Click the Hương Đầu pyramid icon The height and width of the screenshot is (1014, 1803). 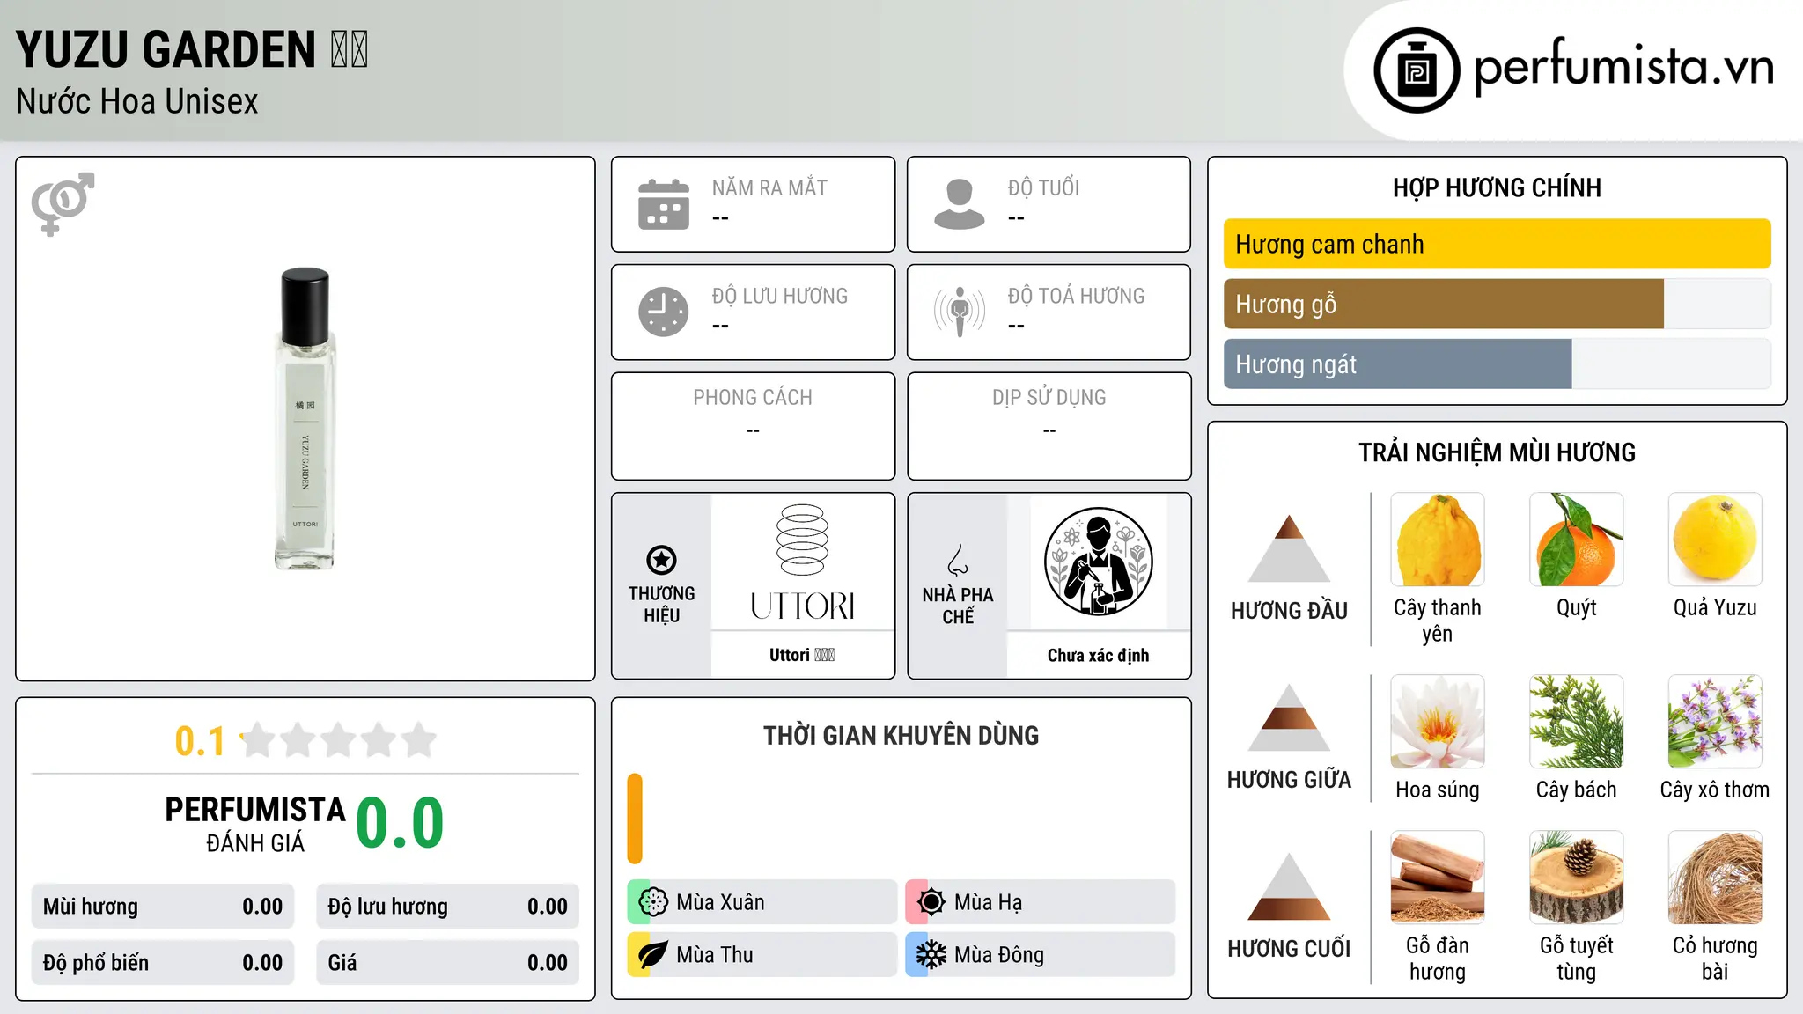(x=1289, y=548)
